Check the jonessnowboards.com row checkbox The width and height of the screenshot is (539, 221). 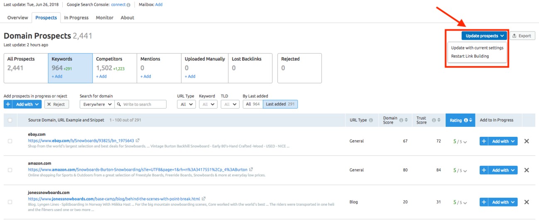pyautogui.click(x=10, y=202)
